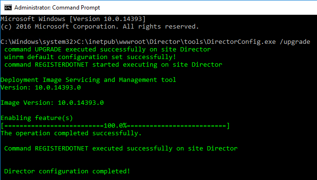This screenshot has width=317, height=180.
Task: Click the Microsoft Corporation copyright line
Action: pos(99,27)
